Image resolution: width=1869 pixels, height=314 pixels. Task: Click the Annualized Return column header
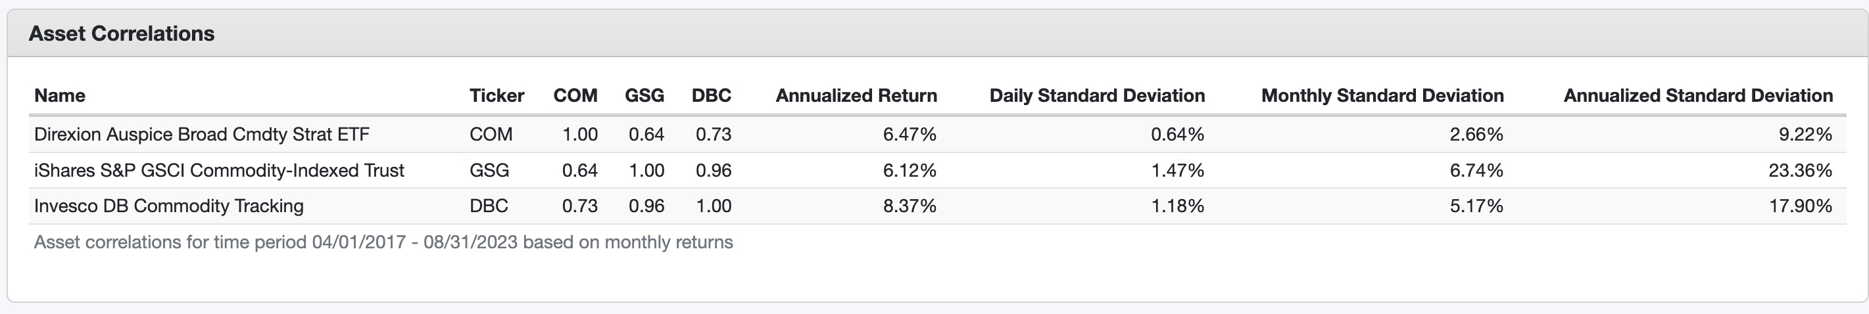[856, 96]
